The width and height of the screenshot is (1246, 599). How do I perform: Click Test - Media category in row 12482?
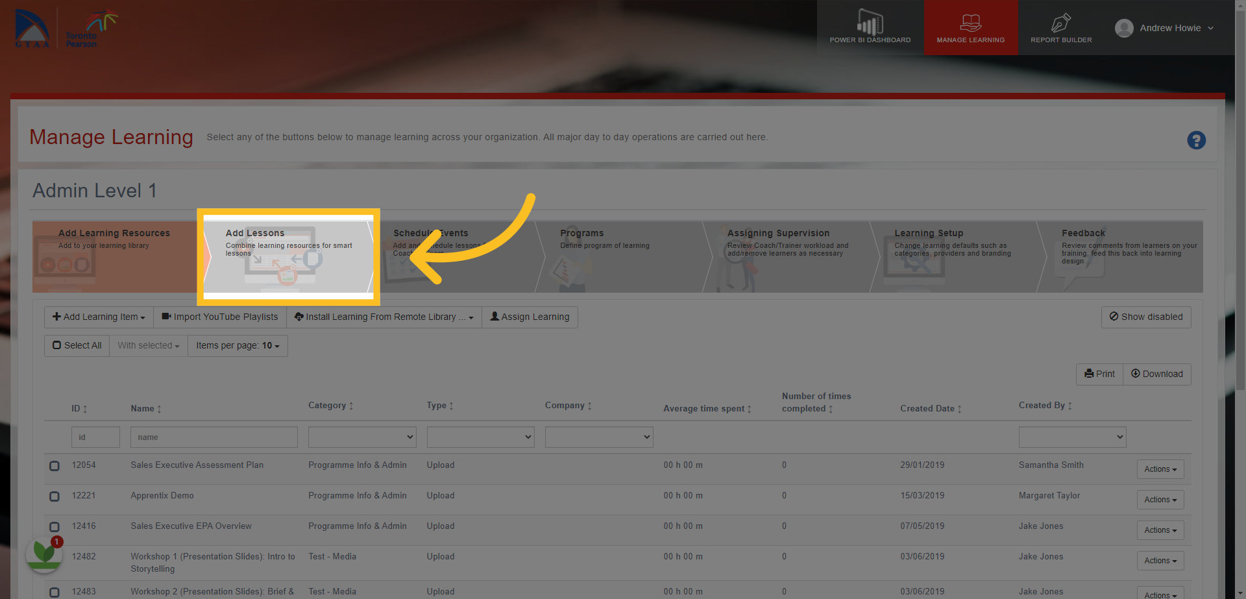pyautogui.click(x=332, y=557)
